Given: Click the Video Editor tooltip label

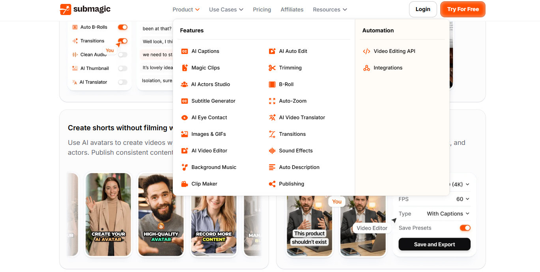Looking at the screenshot, I should tap(372, 228).
